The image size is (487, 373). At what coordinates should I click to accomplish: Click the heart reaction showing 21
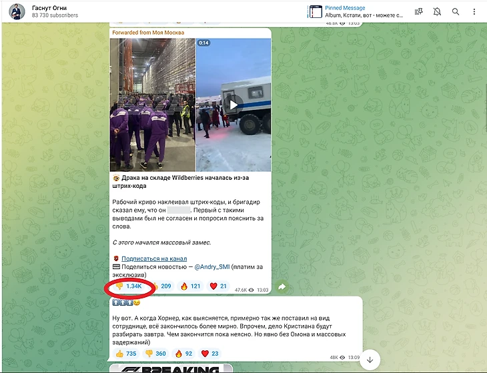coord(218,286)
